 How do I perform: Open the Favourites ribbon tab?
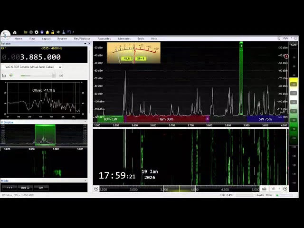[x=104, y=38]
